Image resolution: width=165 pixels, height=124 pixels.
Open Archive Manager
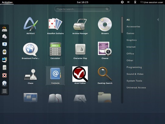coord(80,26)
